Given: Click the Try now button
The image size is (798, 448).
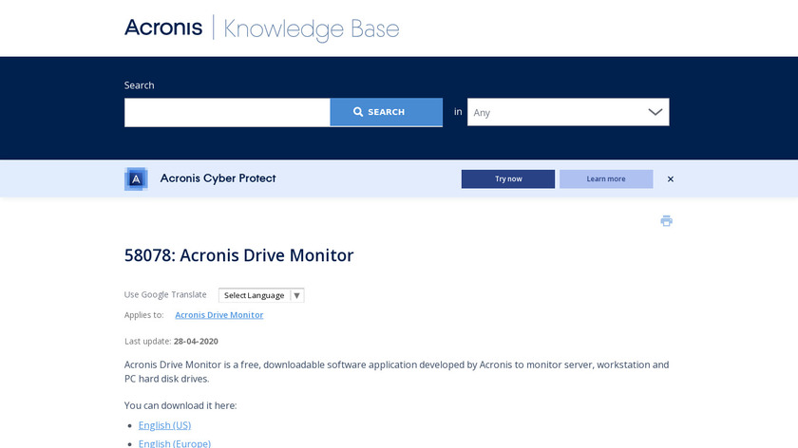Looking at the screenshot, I should coord(508,179).
